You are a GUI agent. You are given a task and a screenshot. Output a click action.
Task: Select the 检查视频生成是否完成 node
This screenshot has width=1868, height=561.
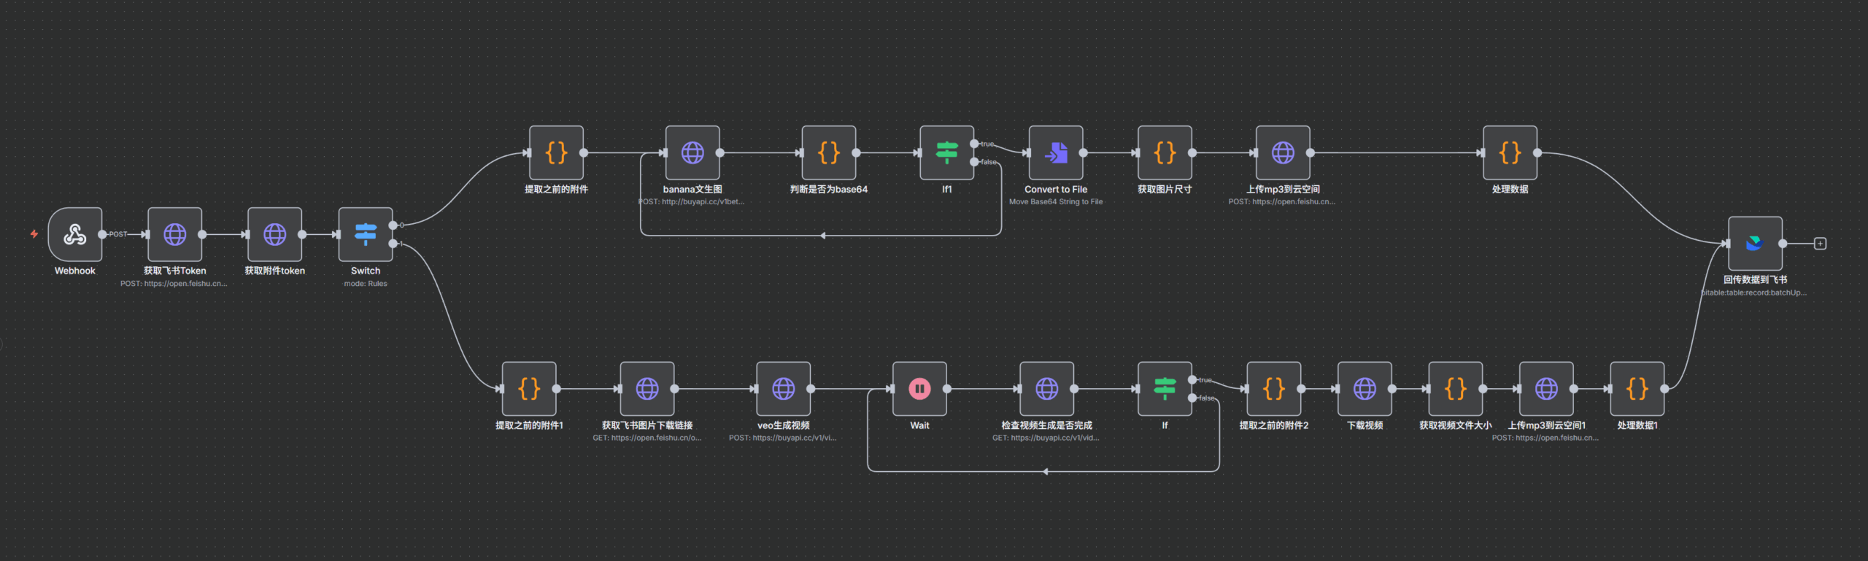[x=1046, y=389]
